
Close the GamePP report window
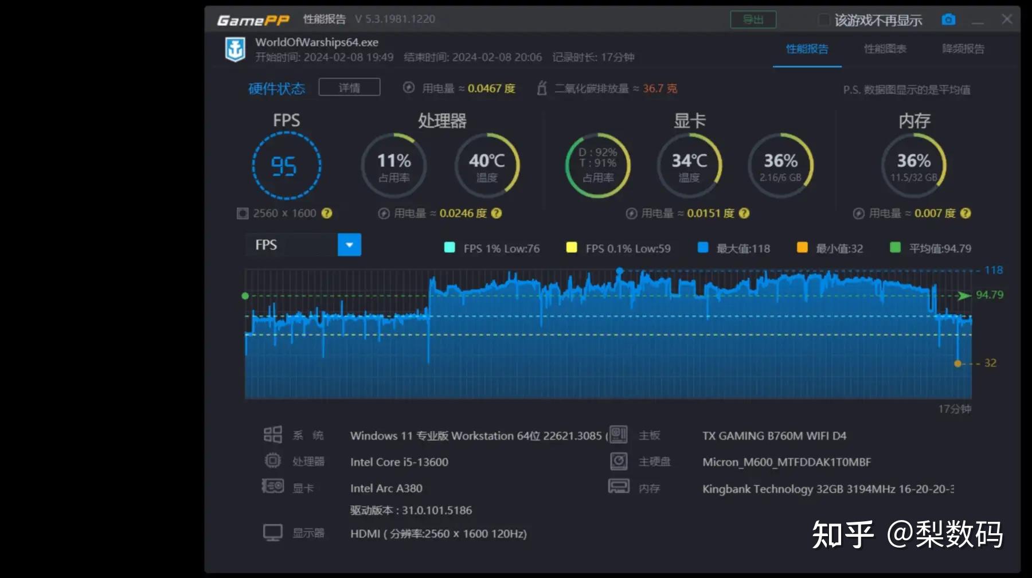(1007, 19)
